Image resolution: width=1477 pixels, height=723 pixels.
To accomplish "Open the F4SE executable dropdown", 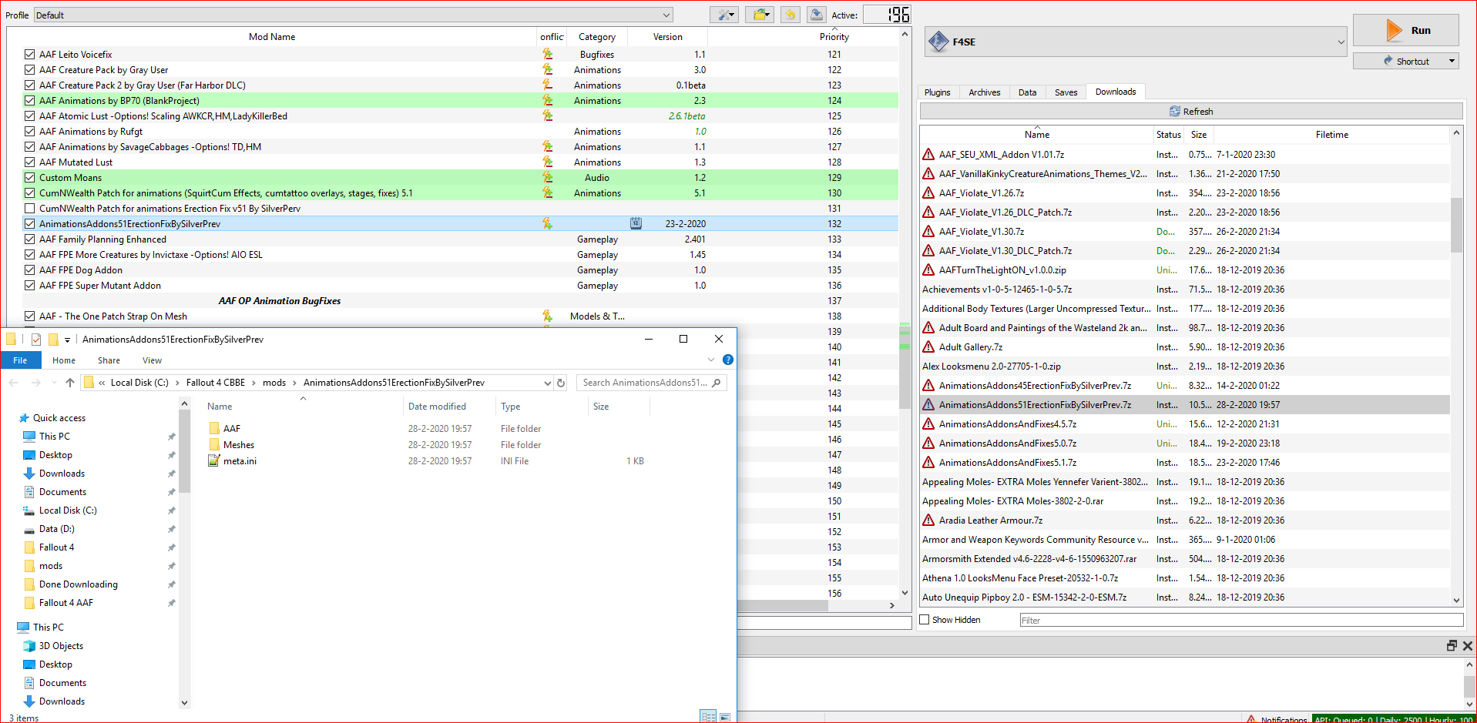I will click(x=1136, y=42).
